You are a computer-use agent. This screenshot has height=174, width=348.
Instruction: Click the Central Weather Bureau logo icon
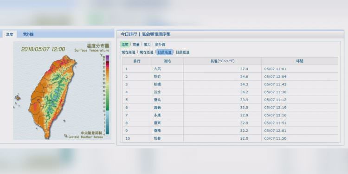[66, 135]
